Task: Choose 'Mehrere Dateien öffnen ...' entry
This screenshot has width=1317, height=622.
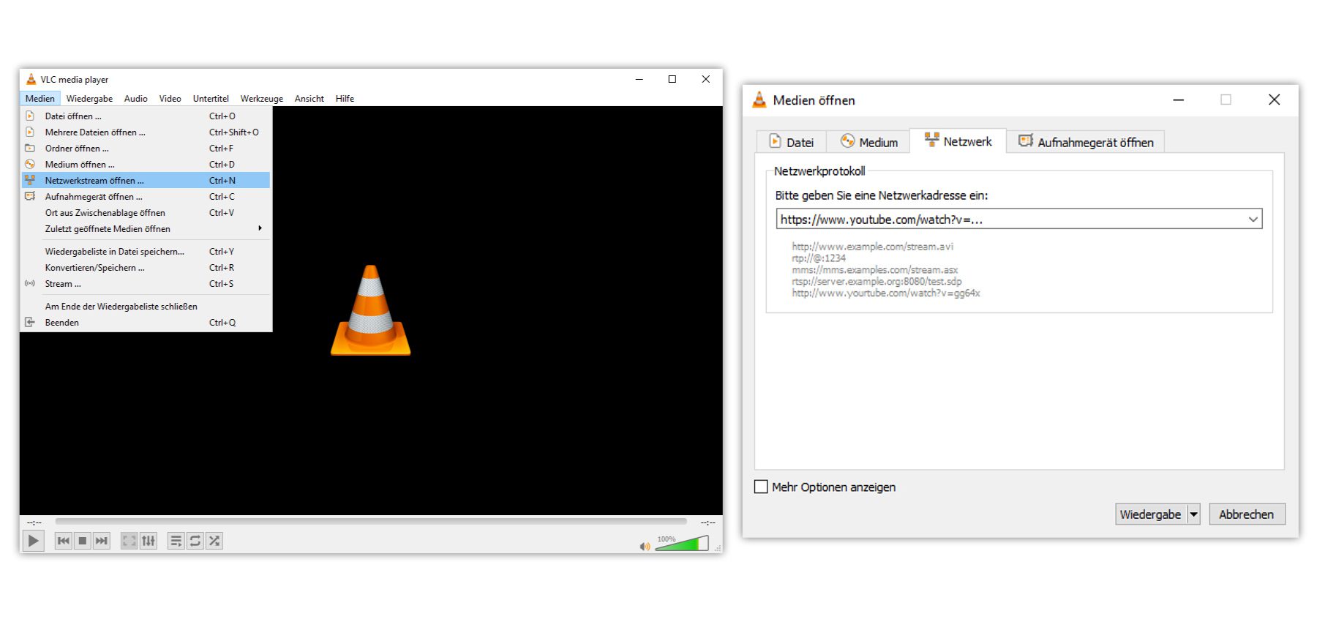Action: pyautogui.click(x=146, y=132)
